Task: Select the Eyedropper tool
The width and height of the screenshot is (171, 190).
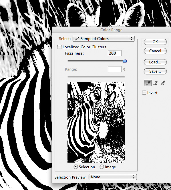Action: pyautogui.click(x=148, y=83)
